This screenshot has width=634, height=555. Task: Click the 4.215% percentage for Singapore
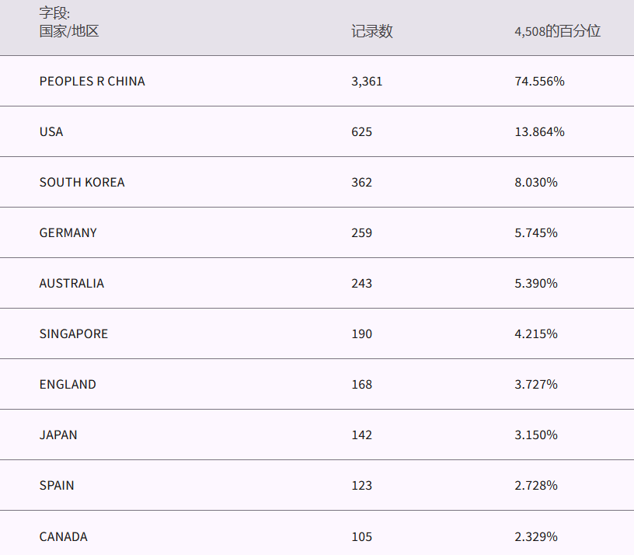click(x=536, y=333)
